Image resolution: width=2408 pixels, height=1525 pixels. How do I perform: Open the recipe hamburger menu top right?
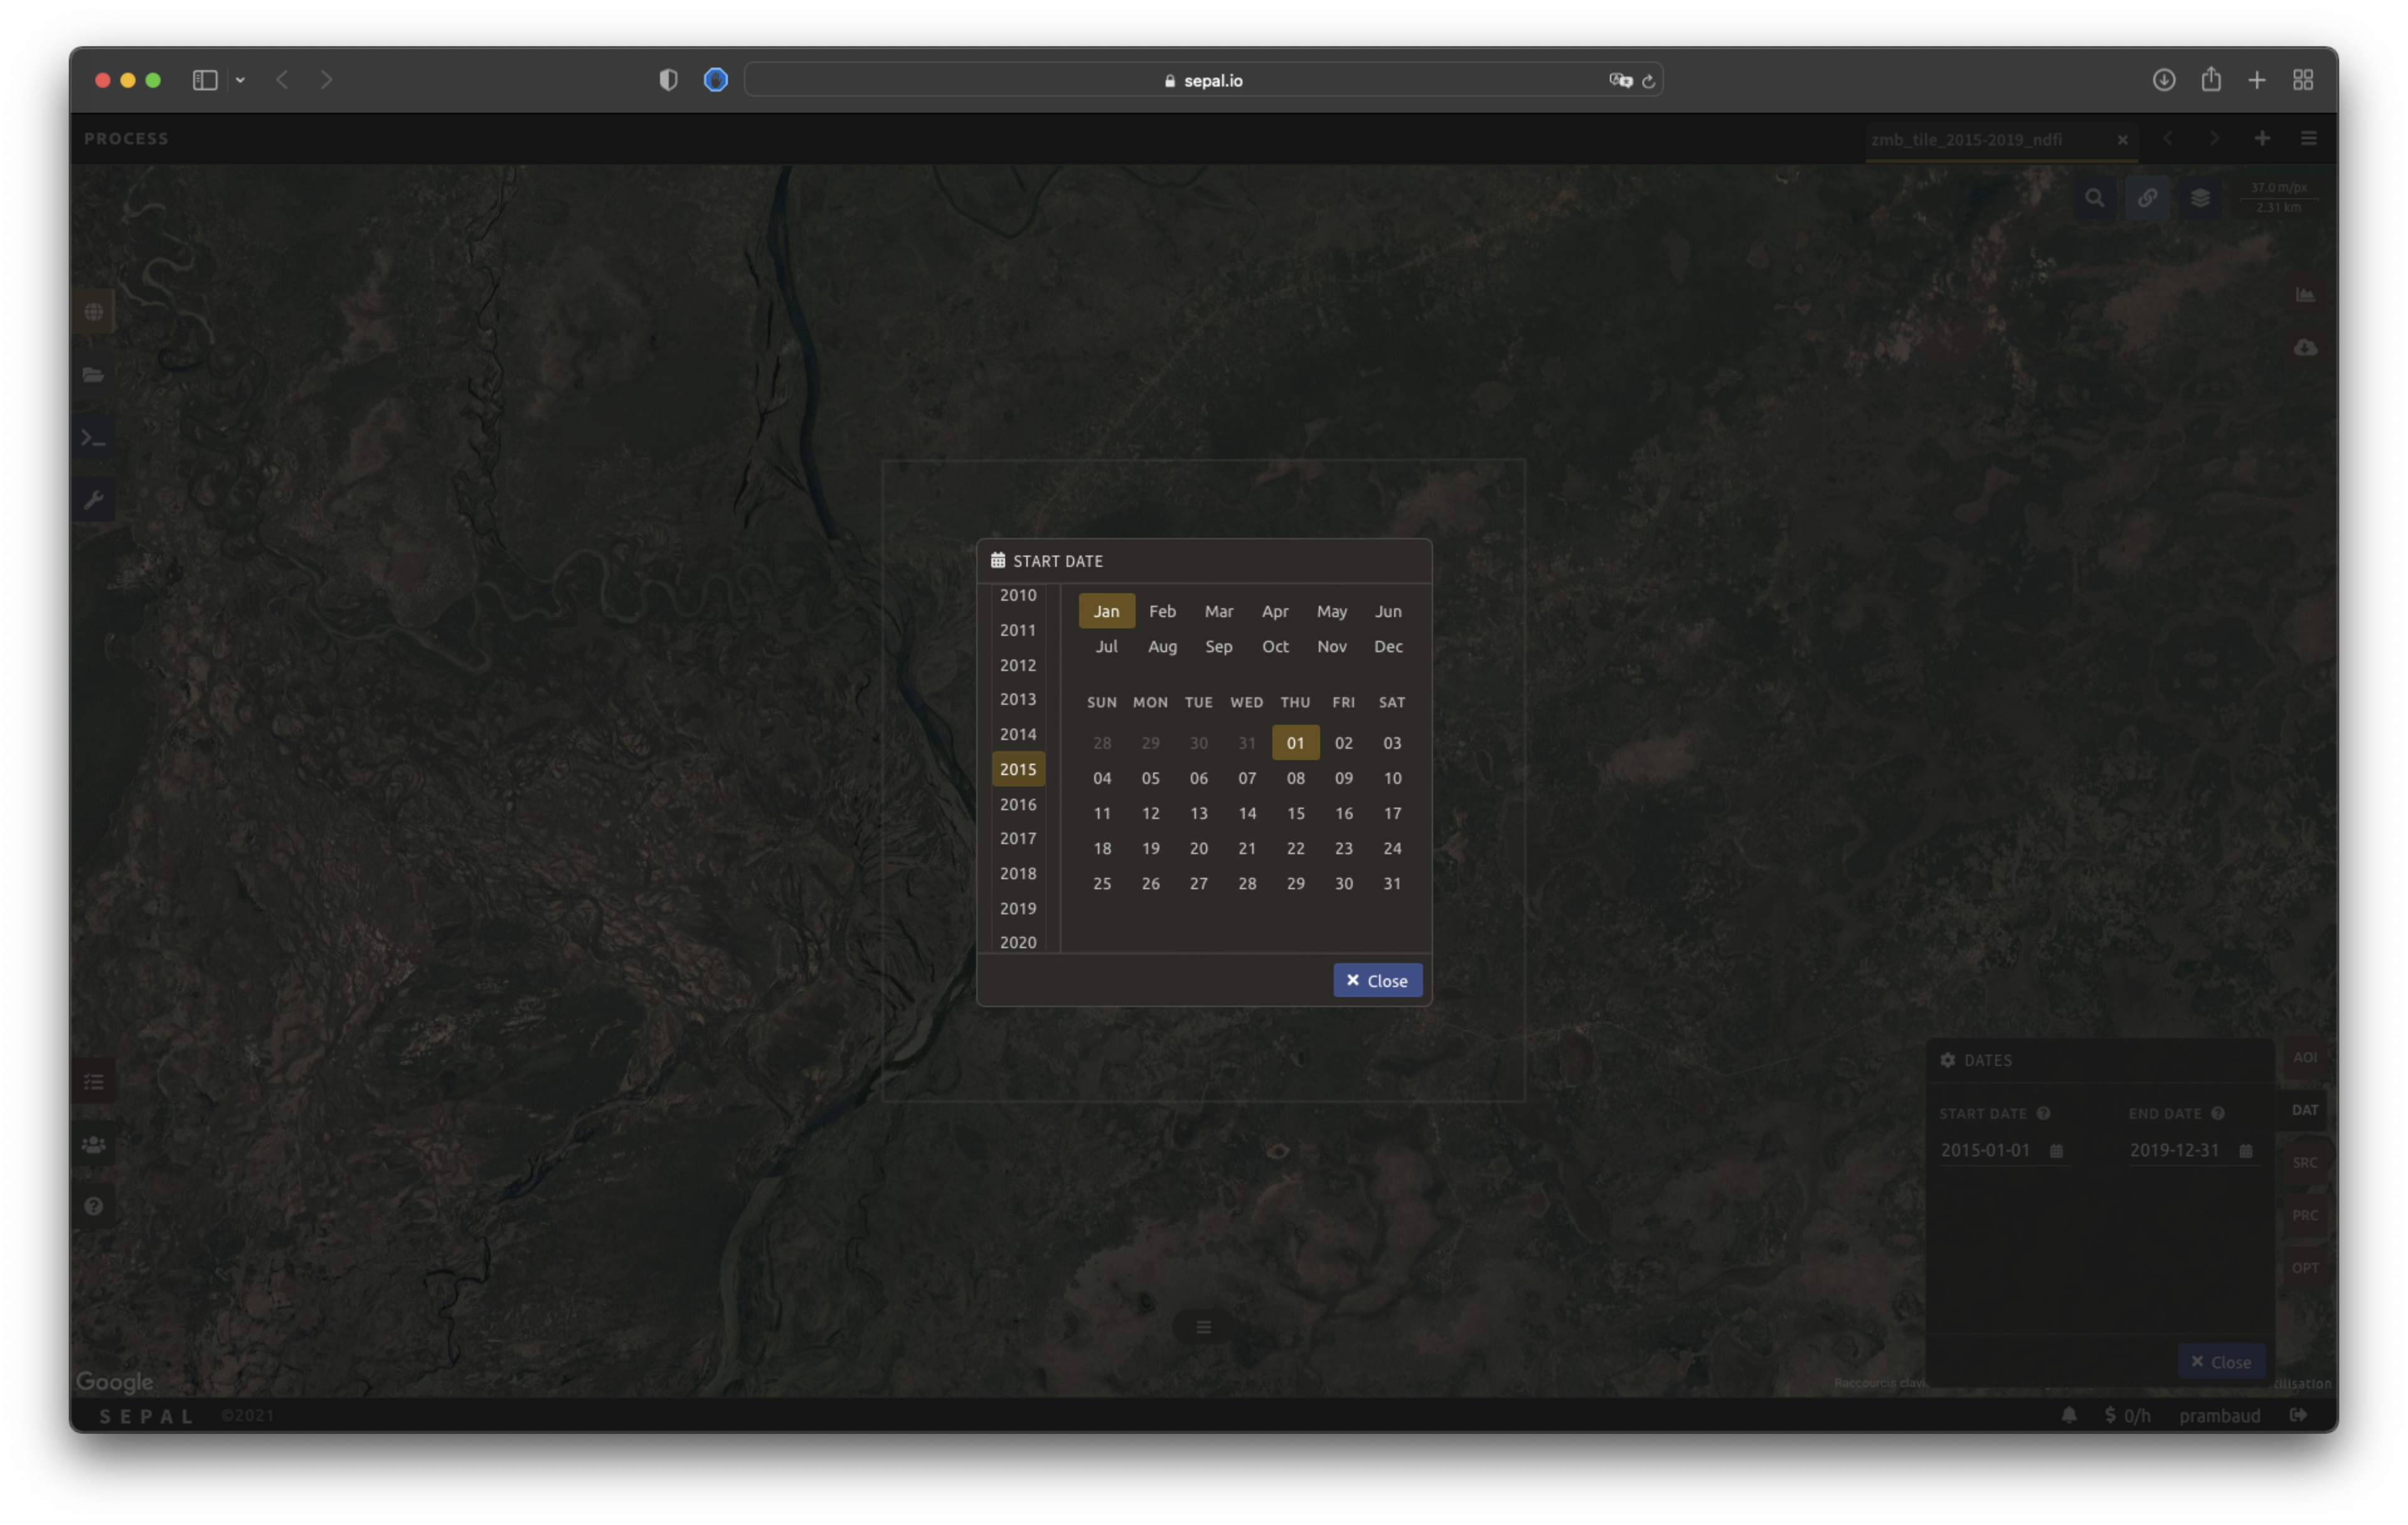[2308, 139]
